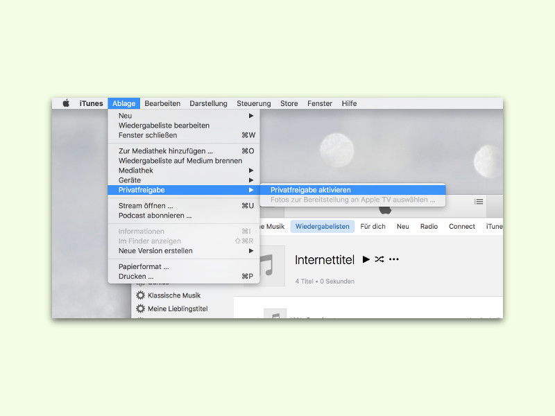Open the Hilfe menu
The width and height of the screenshot is (555, 416).
349,103
